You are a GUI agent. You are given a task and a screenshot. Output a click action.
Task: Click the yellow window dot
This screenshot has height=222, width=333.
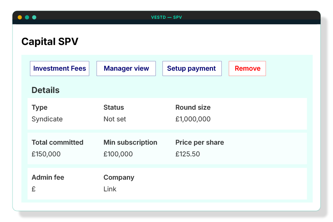[20, 17]
